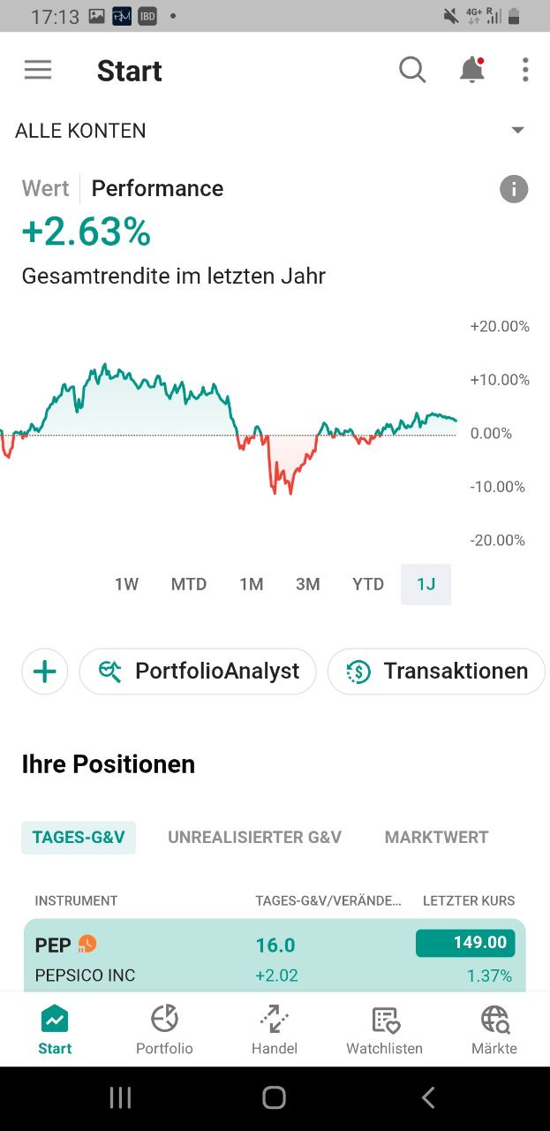
Task: Open Transaktionen button
Action: click(x=436, y=672)
